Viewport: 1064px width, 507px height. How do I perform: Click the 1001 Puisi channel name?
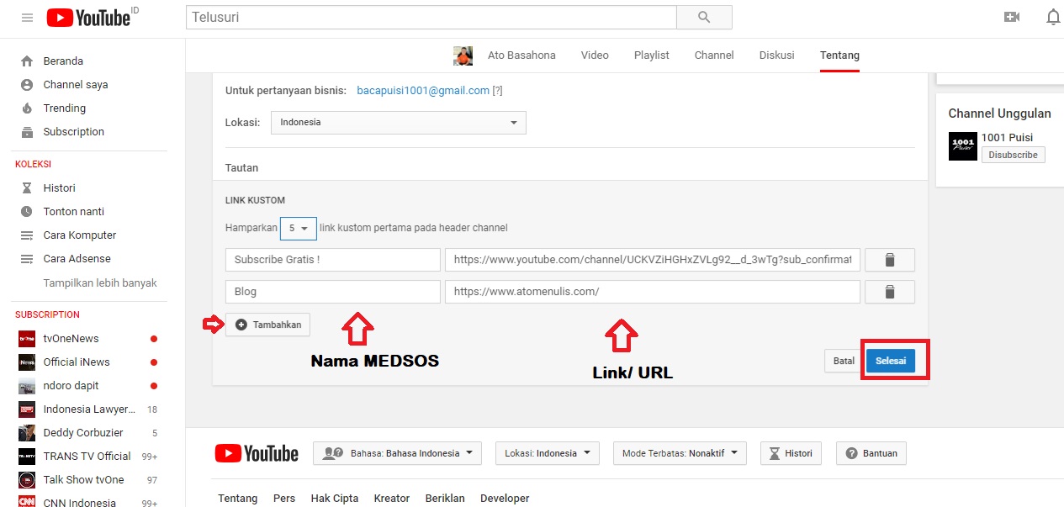tap(1007, 138)
